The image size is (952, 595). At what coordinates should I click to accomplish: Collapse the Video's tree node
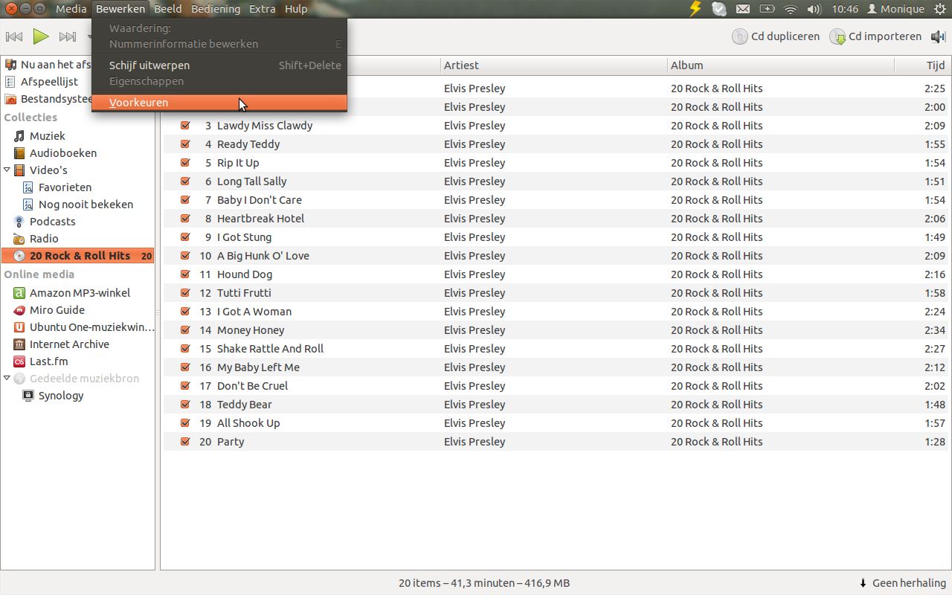tap(7, 170)
